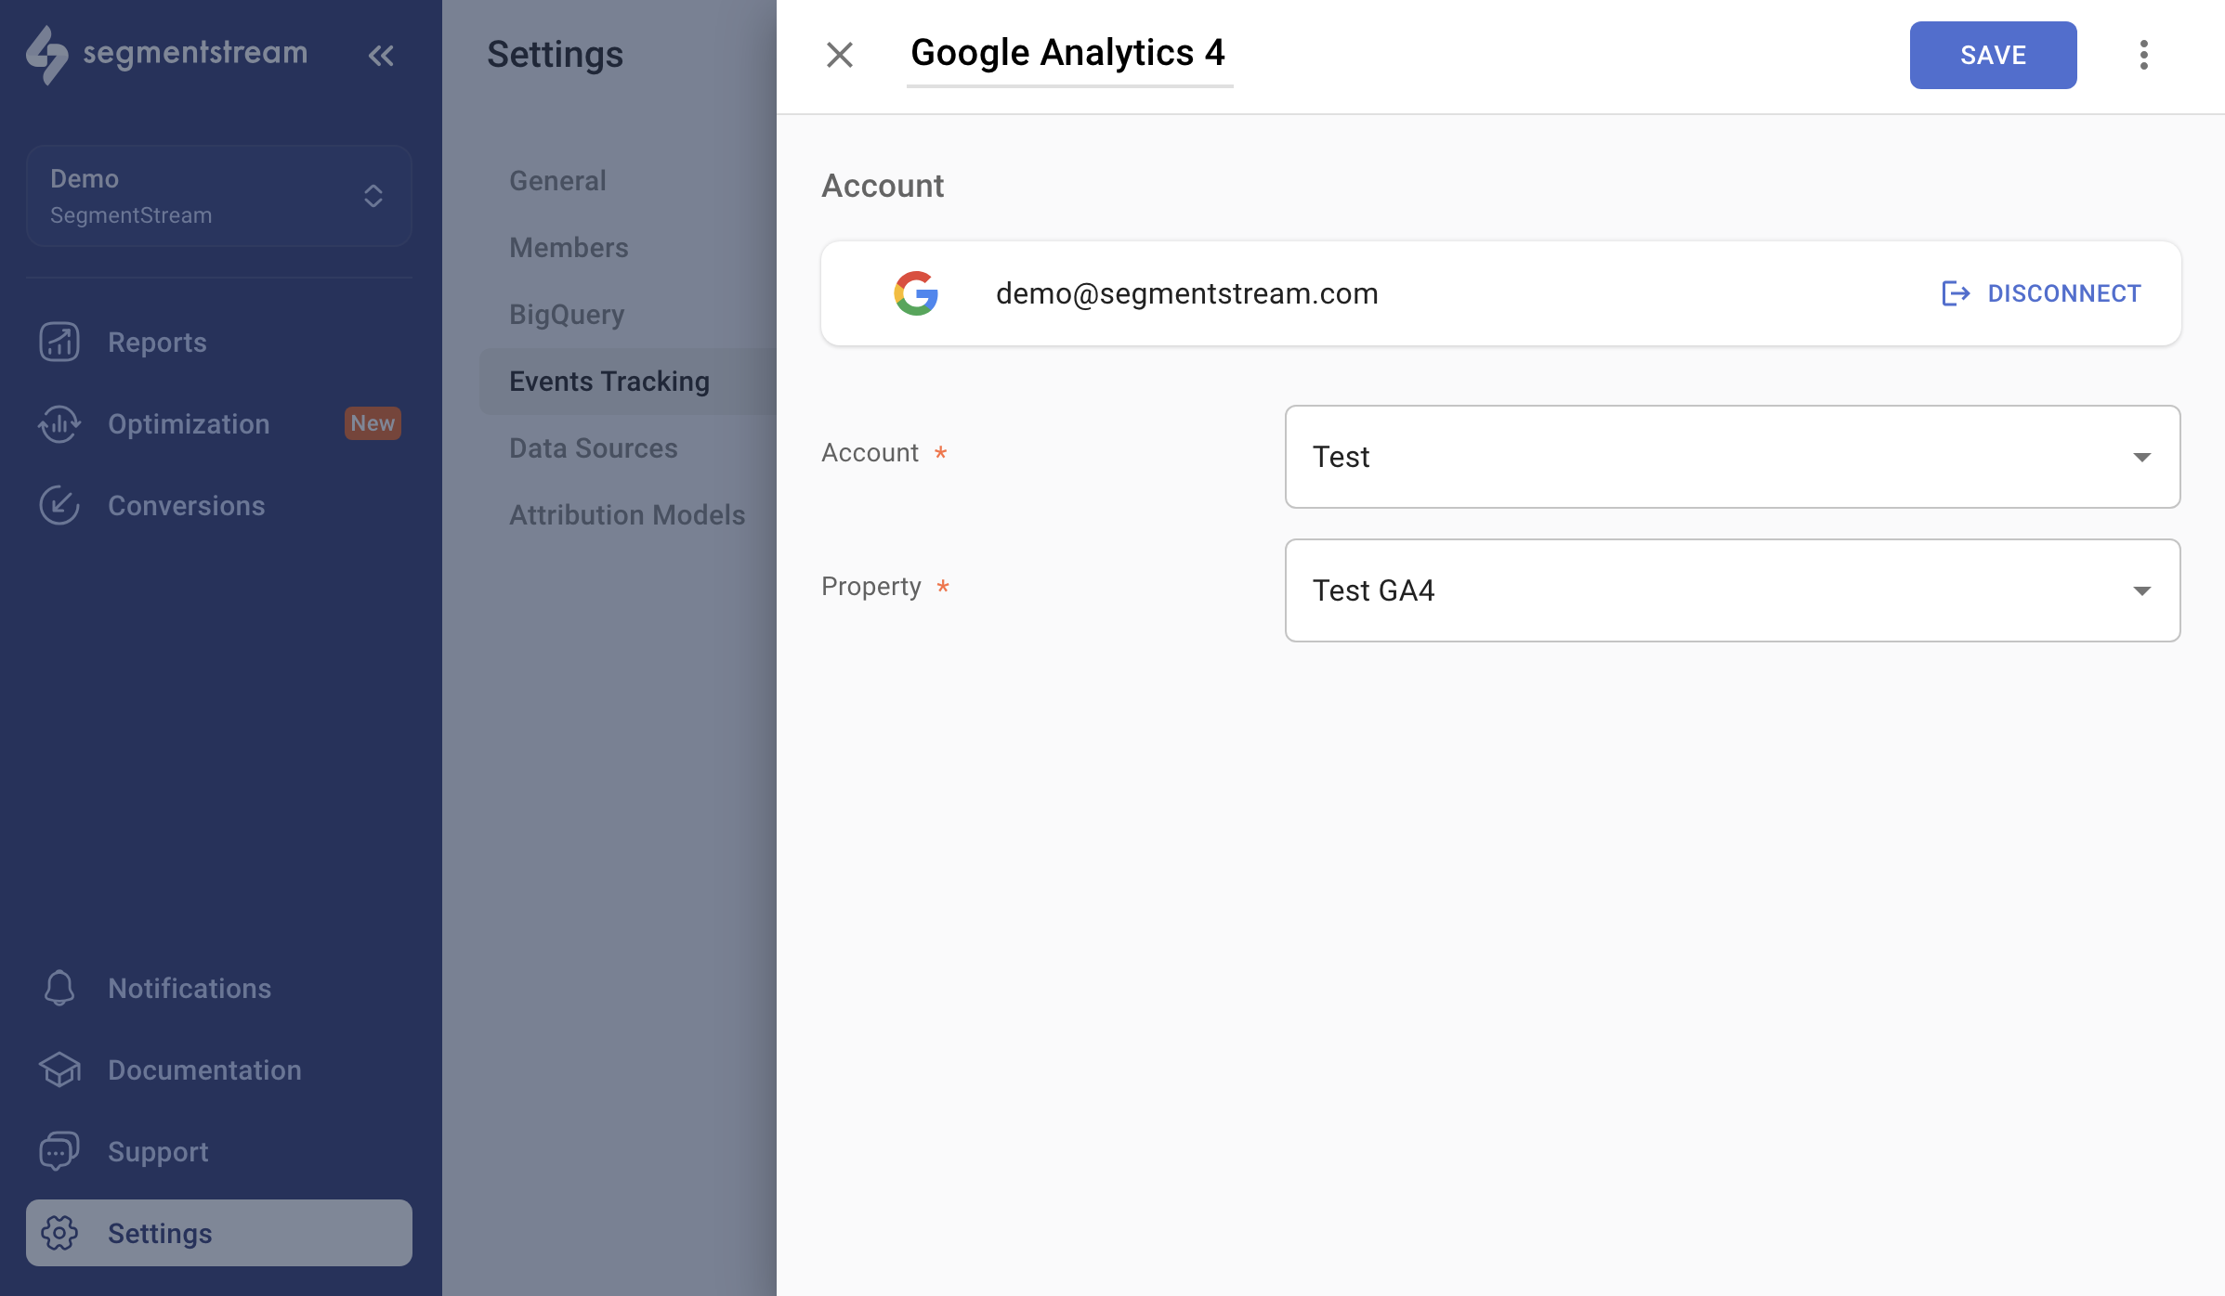Viewport: 2225px width, 1296px height.
Task: Open Reports from the sidebar icon
Action: click(59, 343)
